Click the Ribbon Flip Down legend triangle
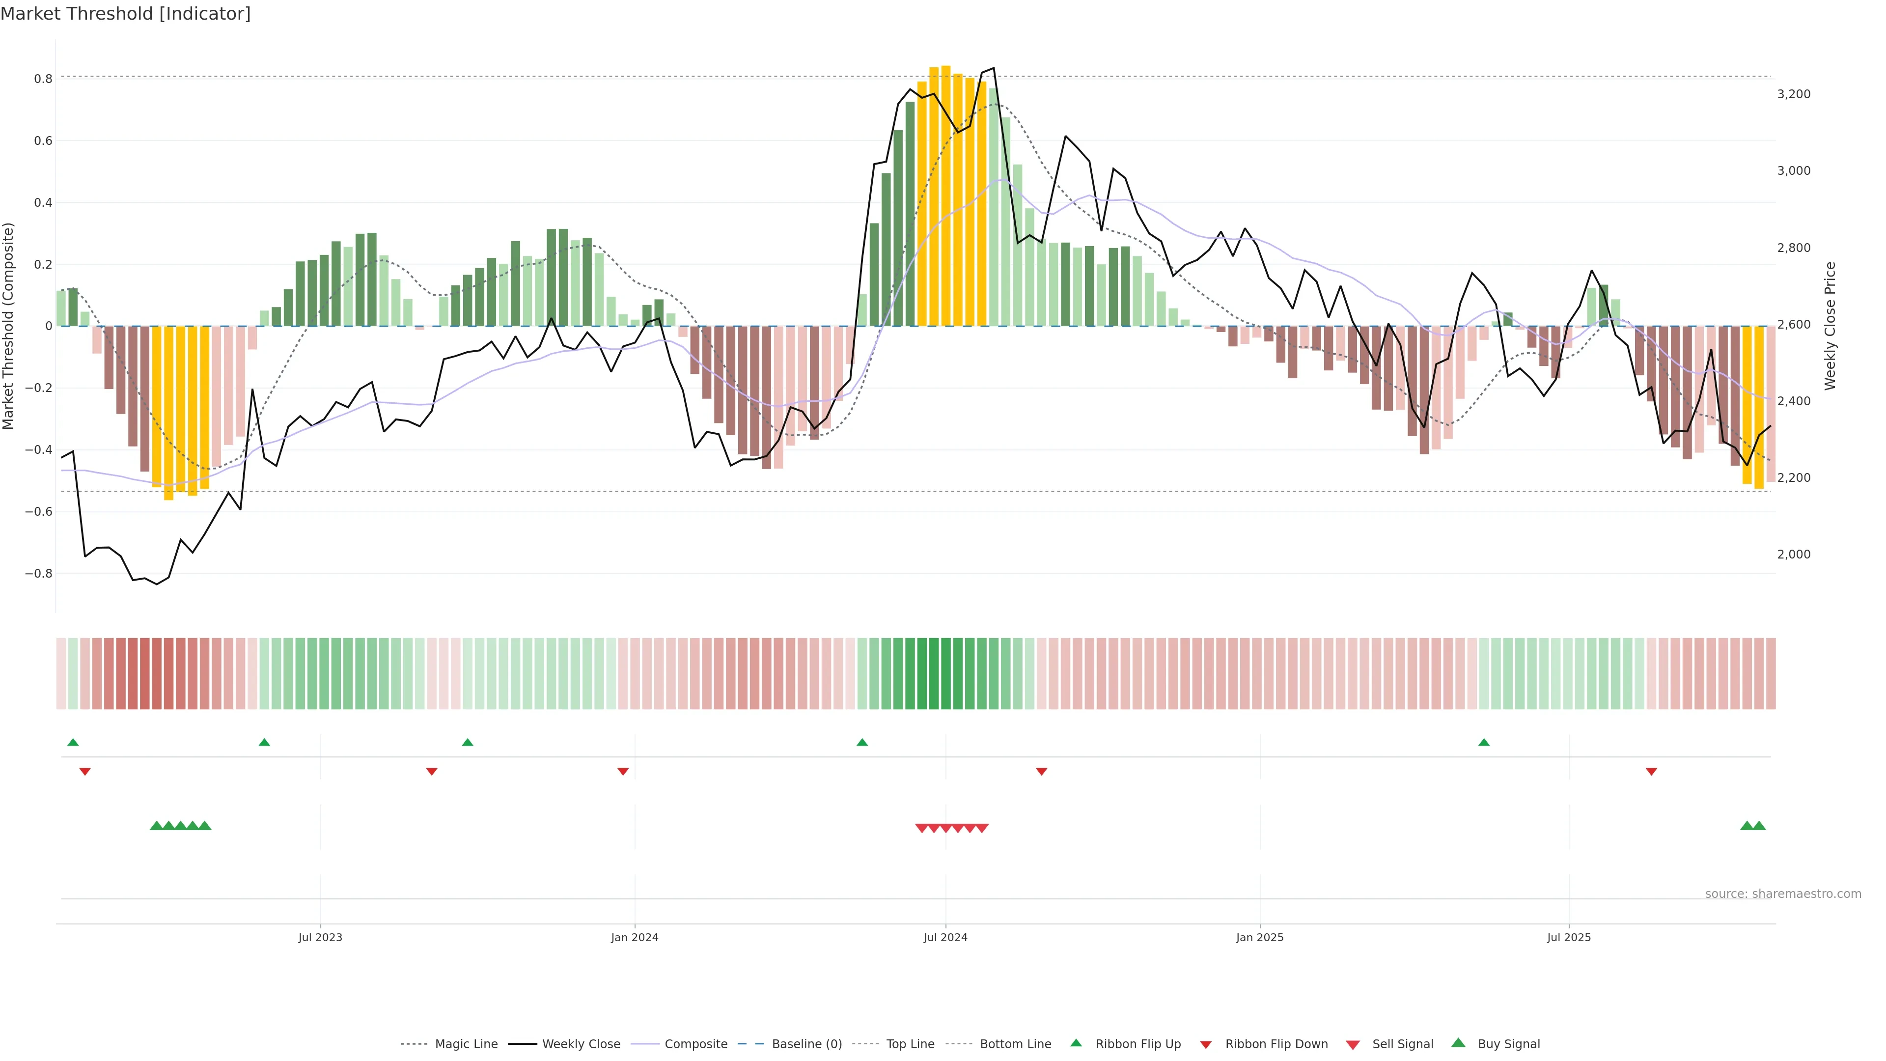Viewport: 1886px width, 1061px height. pos(1206,1045)
